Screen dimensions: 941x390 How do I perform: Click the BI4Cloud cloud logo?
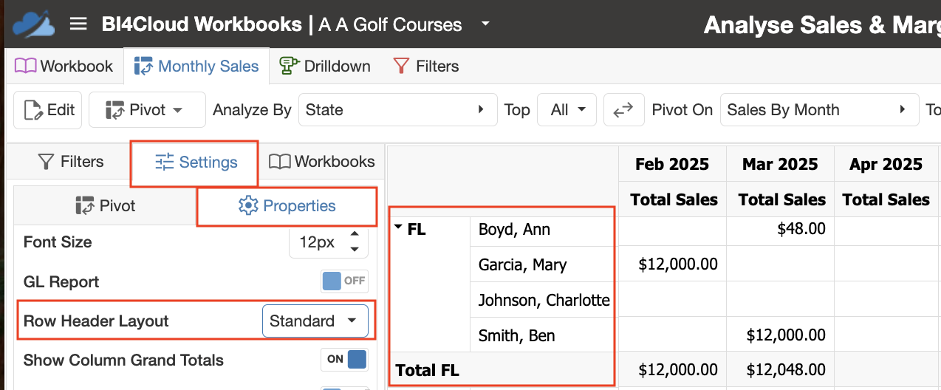(x=33, y=24)
